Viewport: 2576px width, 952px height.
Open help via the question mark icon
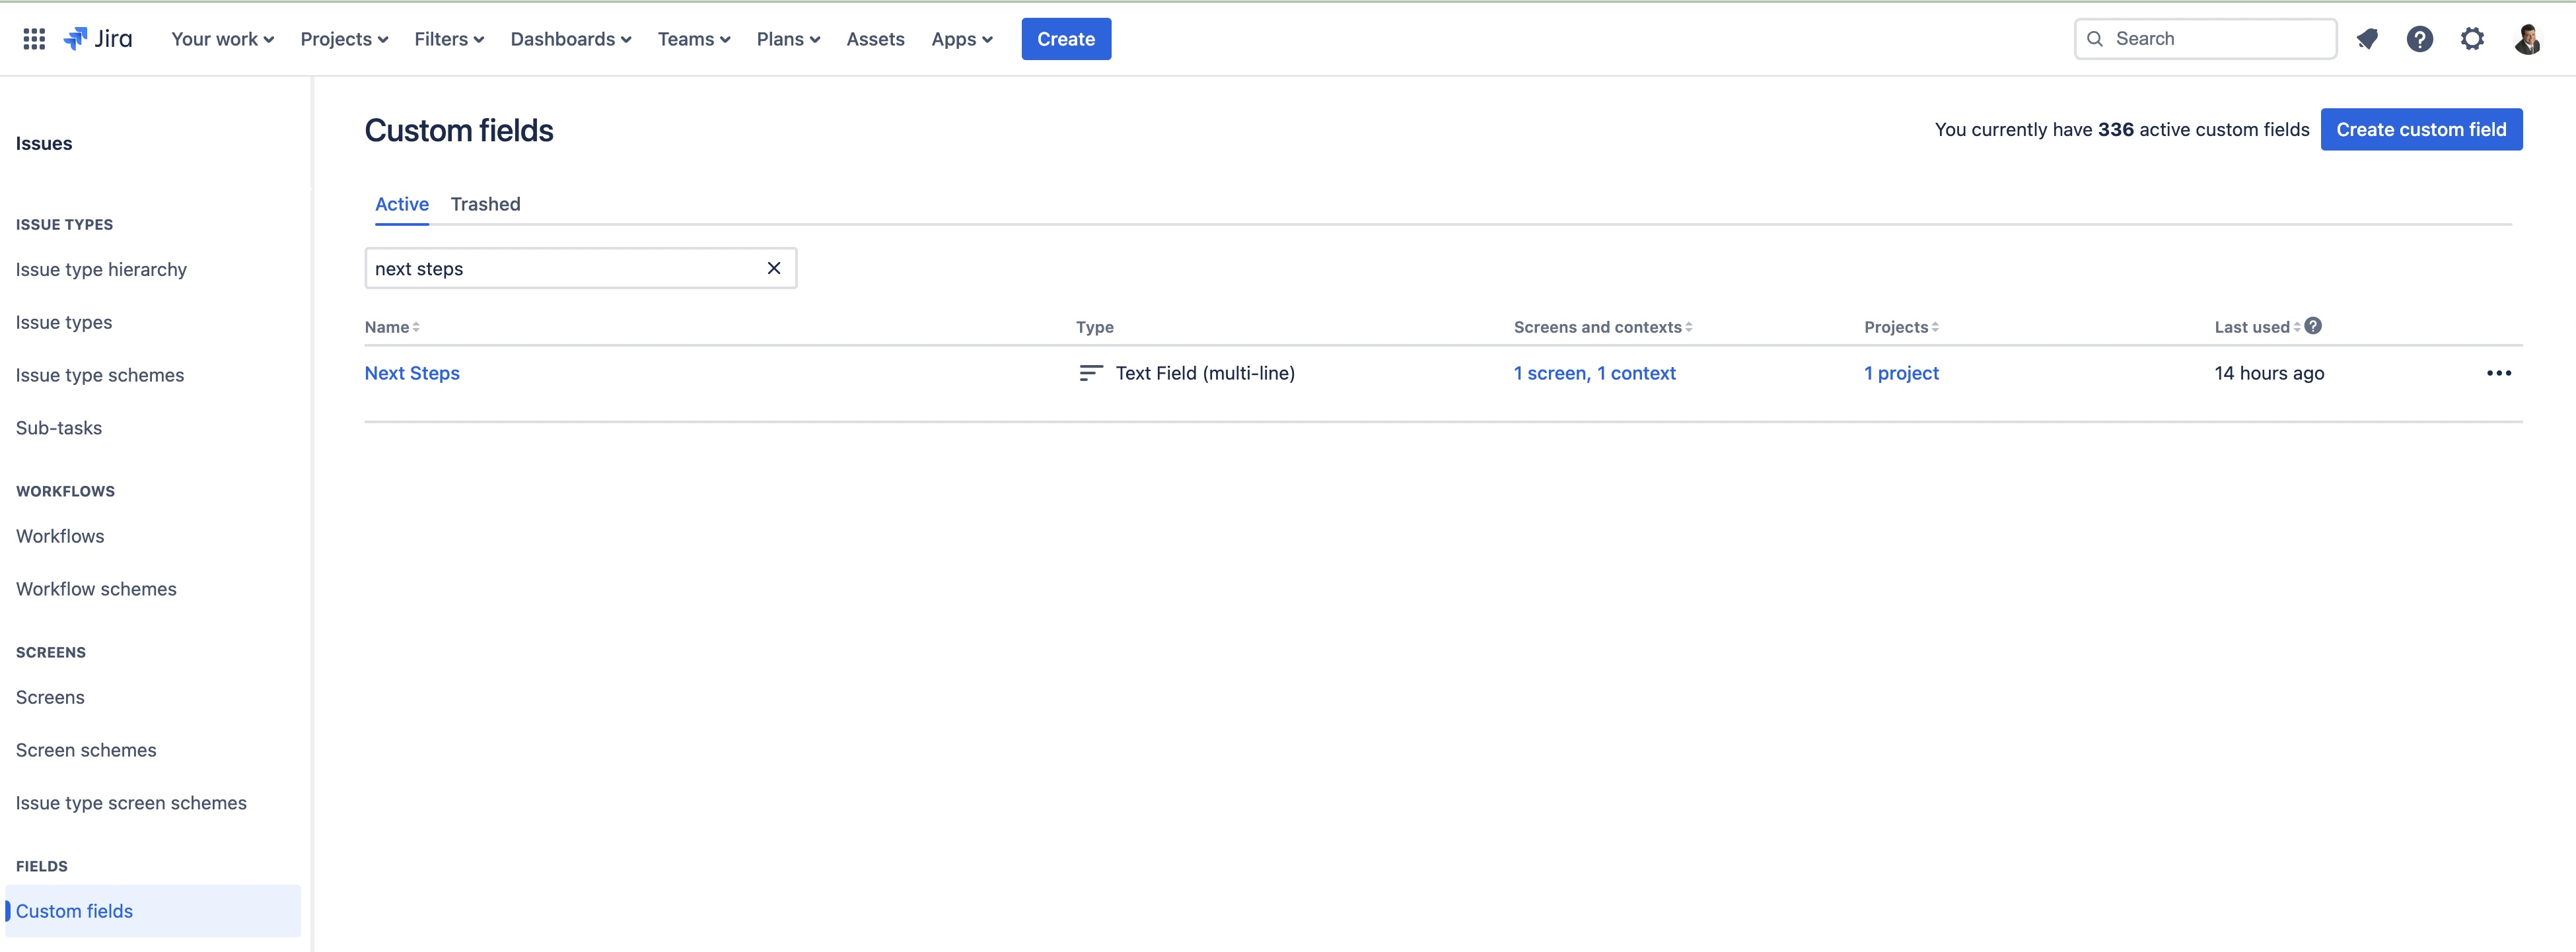coord(2420,38)
